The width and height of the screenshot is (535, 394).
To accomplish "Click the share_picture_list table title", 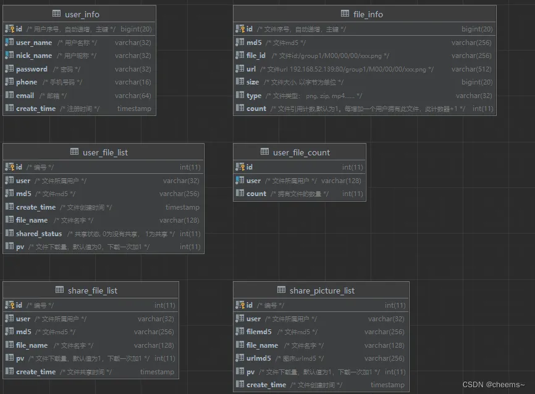I will point(322,290).
